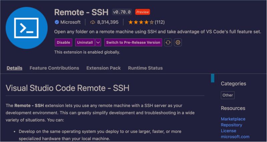Open the microsoft.com link
This screenshot has width=267, height=142.
[x=235, y=137]
